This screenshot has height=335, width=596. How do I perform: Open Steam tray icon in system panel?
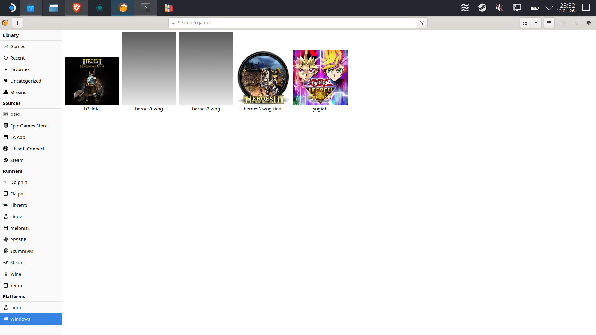(482, 8)
